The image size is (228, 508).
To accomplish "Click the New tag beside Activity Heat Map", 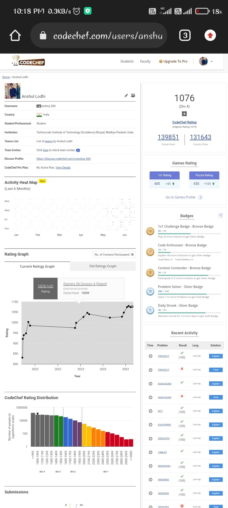I will click(x=42, y=181).
